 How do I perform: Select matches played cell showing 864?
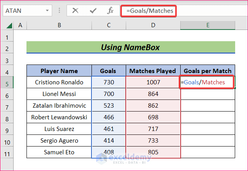click(x=153, y=94)
